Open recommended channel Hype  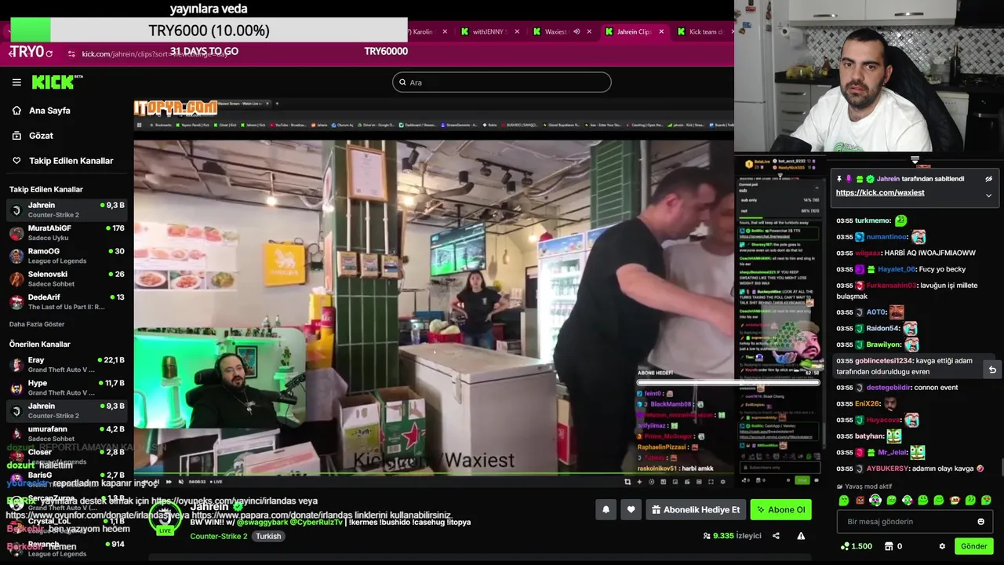click(67, 388)
